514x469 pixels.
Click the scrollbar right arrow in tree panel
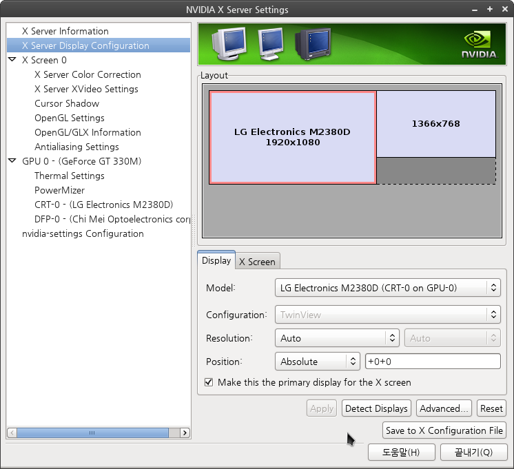click(185, 432)
